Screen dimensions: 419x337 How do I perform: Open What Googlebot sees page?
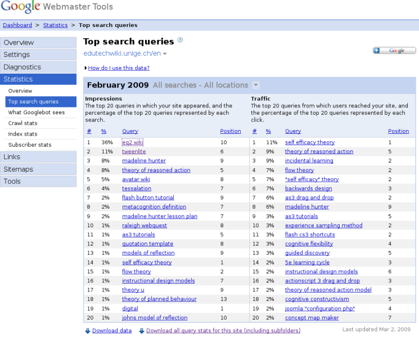(x=37, y=113)
